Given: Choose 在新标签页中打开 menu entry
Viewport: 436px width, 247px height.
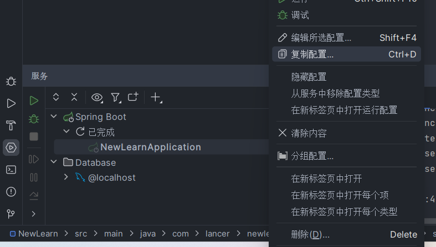Looking at the screenshot, I should click(346, 178).
